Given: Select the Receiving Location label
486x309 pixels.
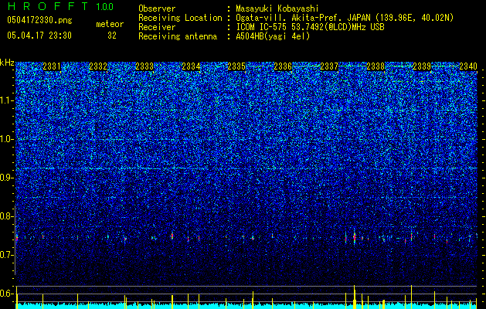Looking at the screenshot, I should 180,18.
